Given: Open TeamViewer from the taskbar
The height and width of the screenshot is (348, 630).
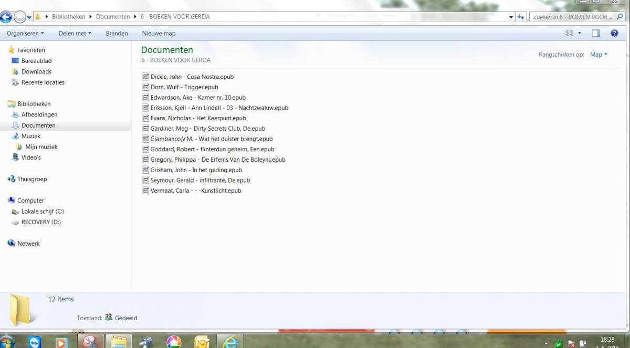Looking at the screenshot, I should click(x=35, y=342).
